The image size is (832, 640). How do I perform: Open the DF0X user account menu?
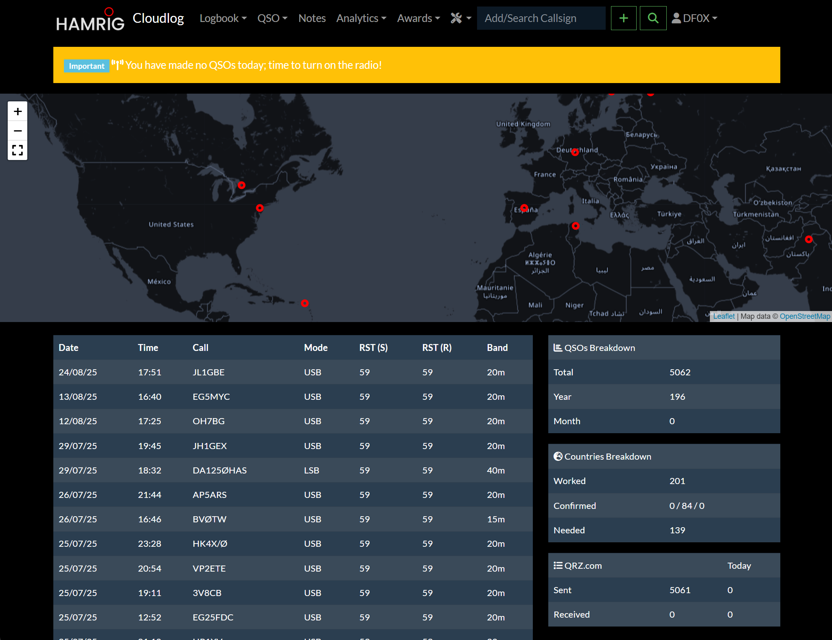694,18
